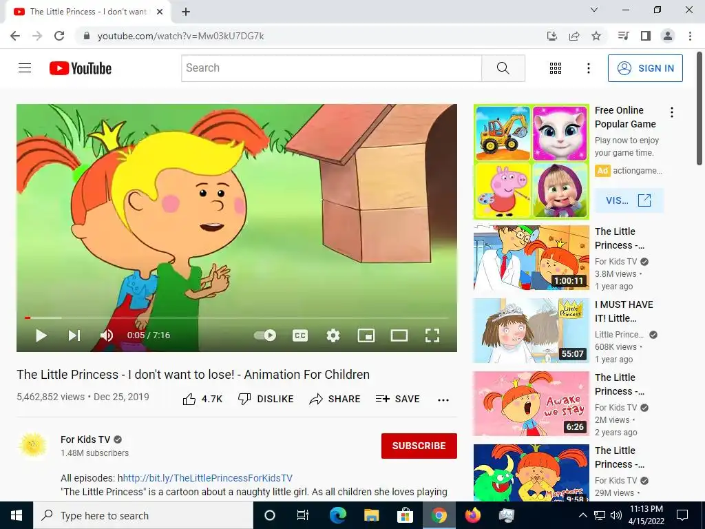Share the video
The image size is (705, 529).
tap(335, 399)
